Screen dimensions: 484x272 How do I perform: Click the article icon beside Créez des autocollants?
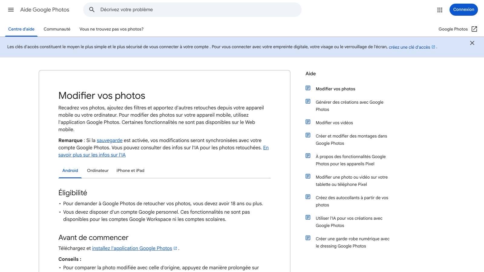(308, 197)
